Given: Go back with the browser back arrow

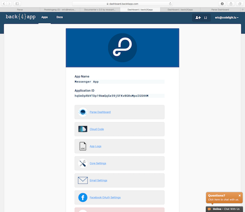Looking at the screenshot, I should pos(4,4).
